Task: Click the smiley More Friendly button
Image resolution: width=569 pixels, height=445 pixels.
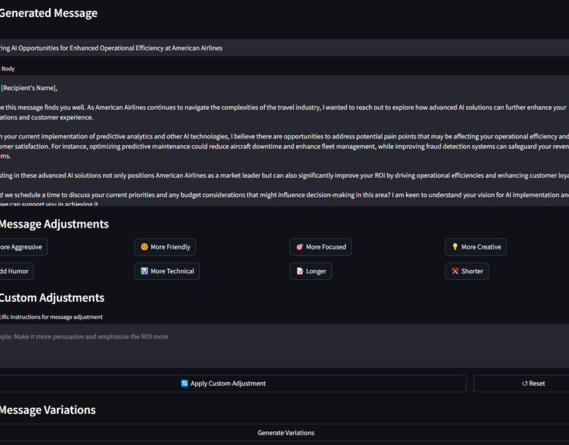Action: [x=166, y=247]
